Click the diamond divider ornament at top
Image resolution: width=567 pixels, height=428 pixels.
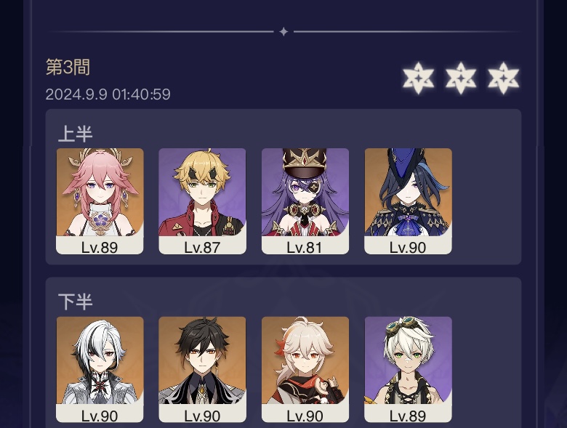coord(283,32)
